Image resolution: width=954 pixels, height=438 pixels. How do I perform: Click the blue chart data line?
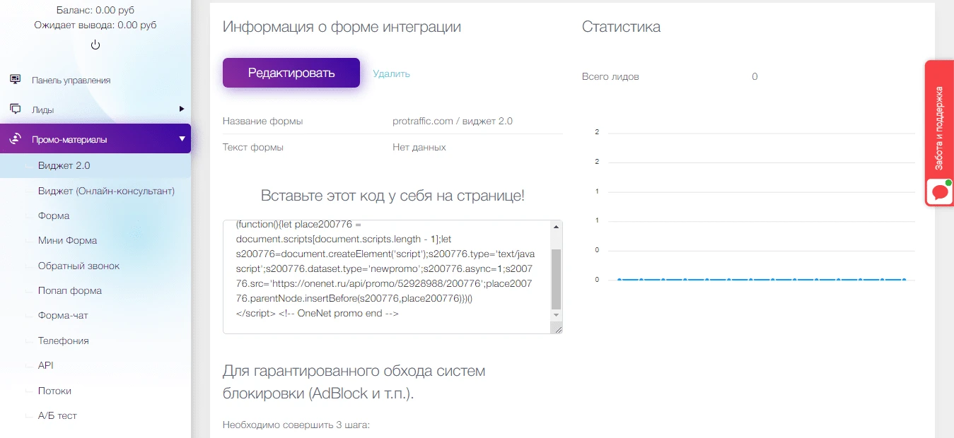click(x=762, y=280)
